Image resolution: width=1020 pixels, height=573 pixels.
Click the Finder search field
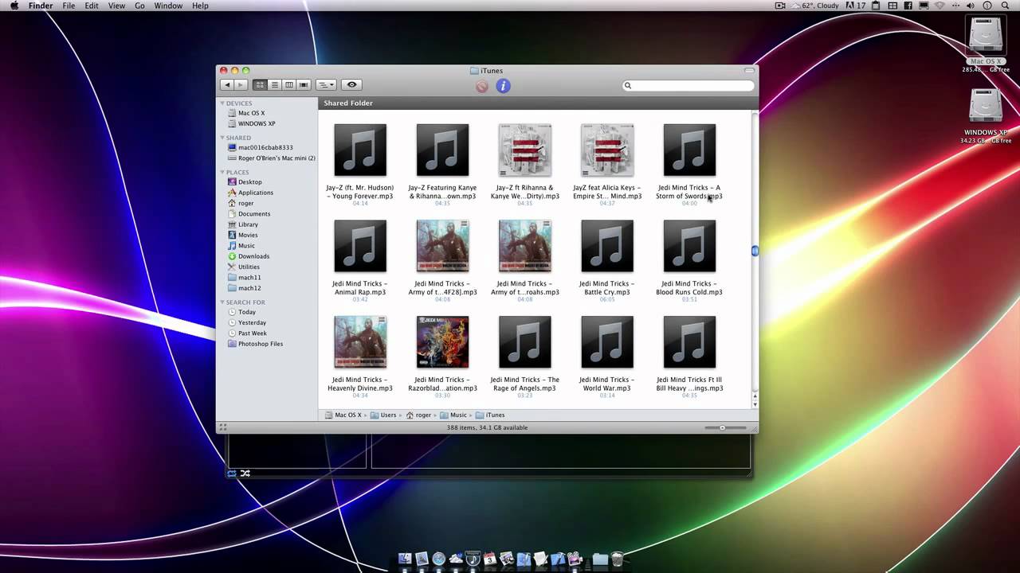(x=688, y=85)
